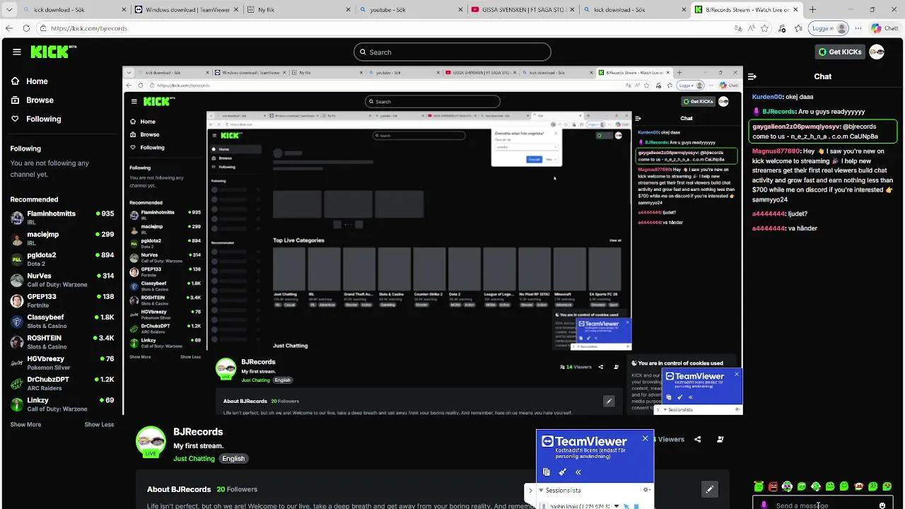This screenshot has height=509, width=905.
Task: Click '20 Followers' text beside About BJRecords
Action: pyautogui.click(x=237, y=489)
